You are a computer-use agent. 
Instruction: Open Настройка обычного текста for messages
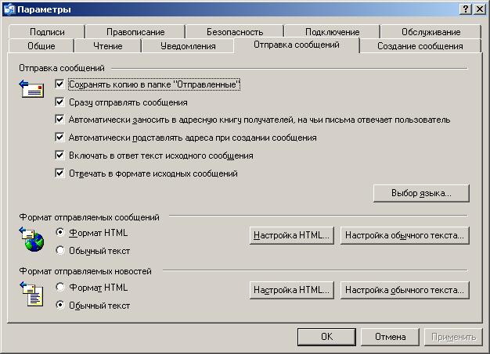[405, 235]
